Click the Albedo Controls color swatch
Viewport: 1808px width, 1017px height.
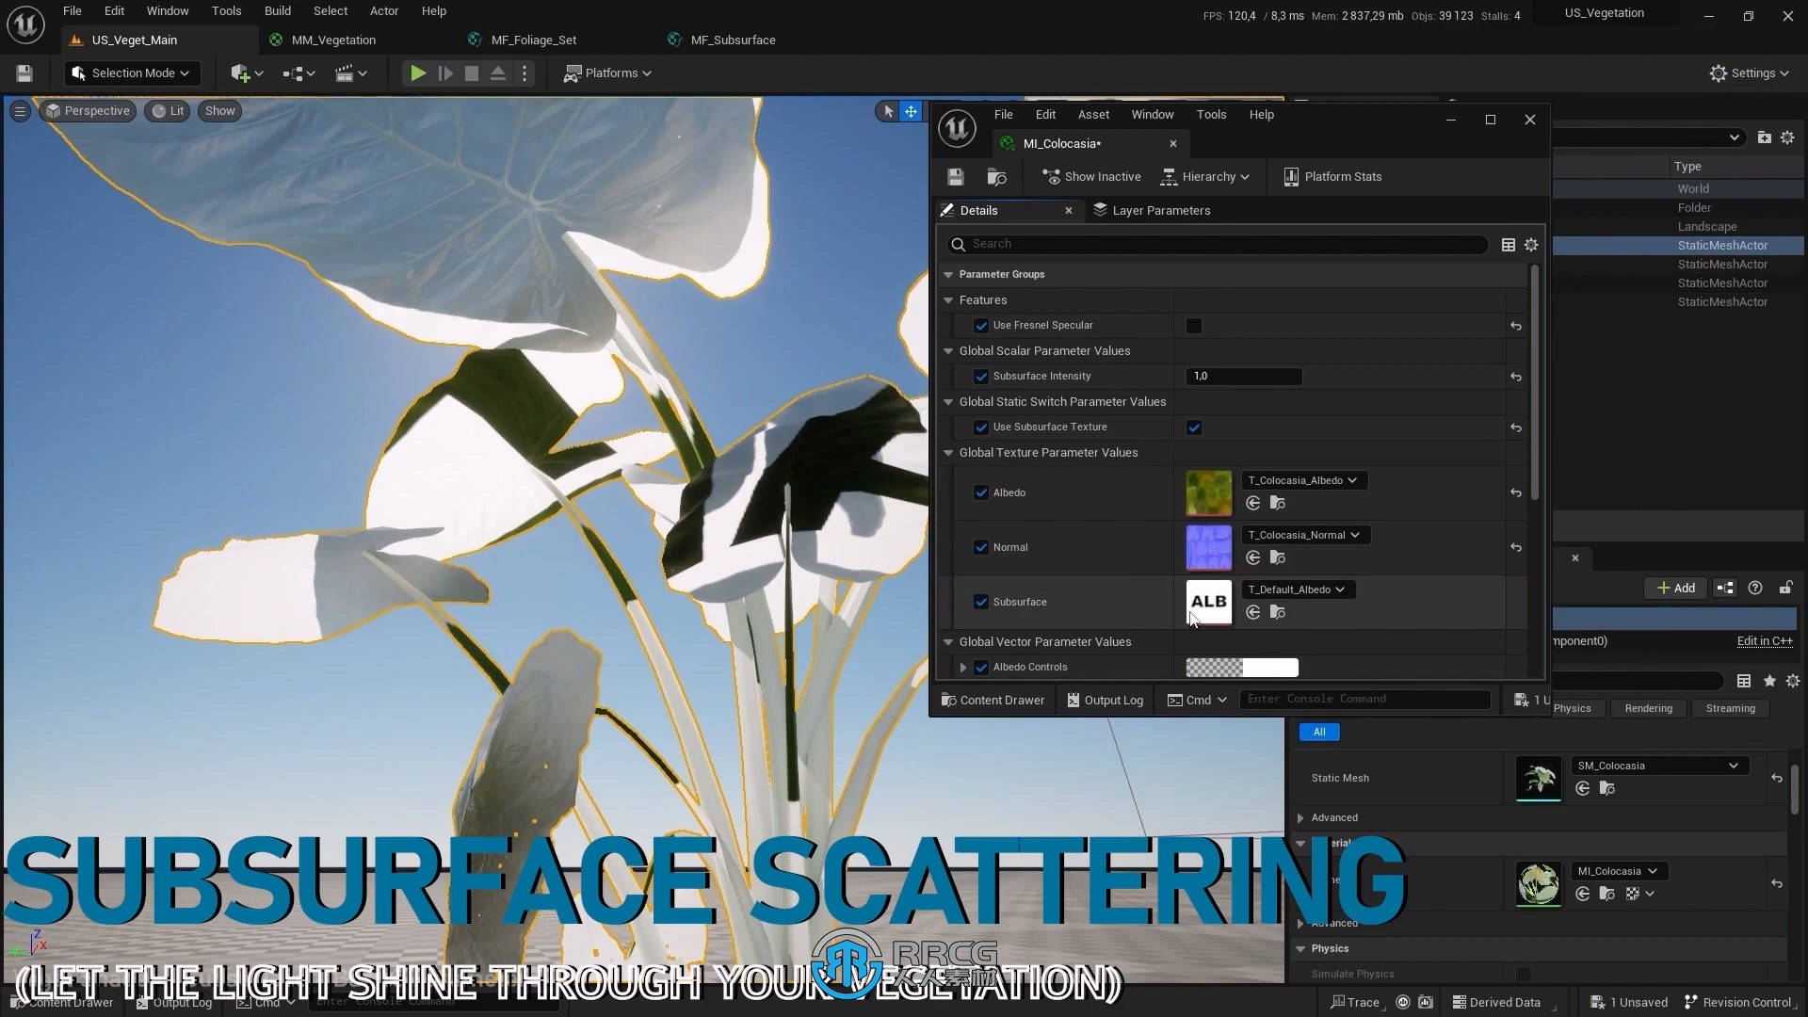pyautogui.click(x=1242, y=667)
